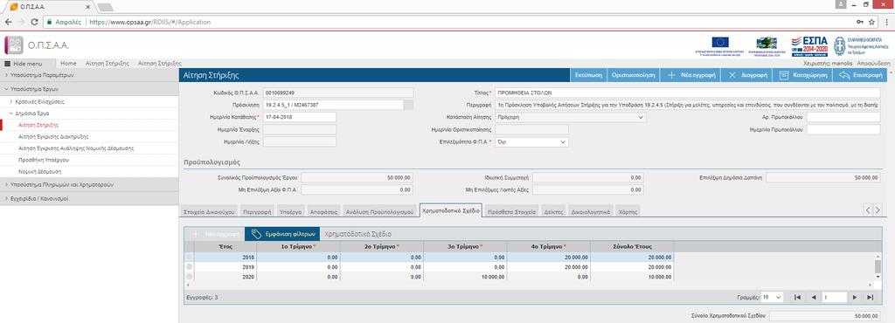The height and width of the screenshot is (323, 895).
Task: Open Κατάσταση Αίτησης dropdown
Action: click(570, 117)
